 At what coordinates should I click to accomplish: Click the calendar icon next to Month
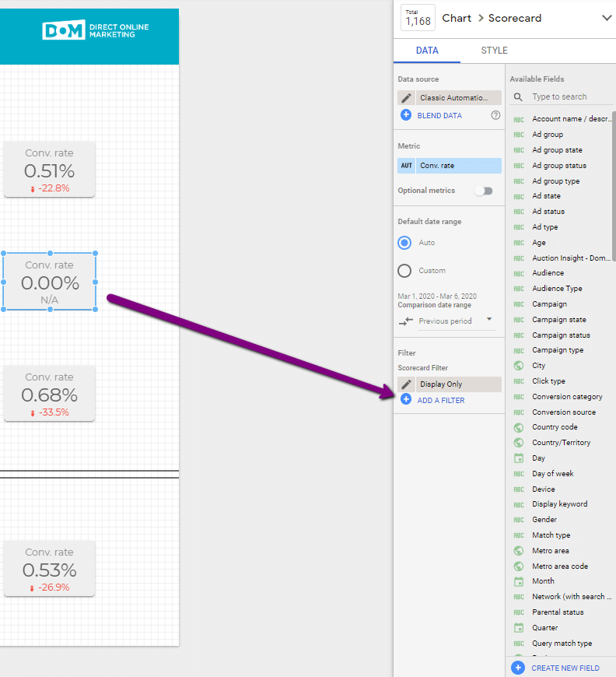pos(519,581)
